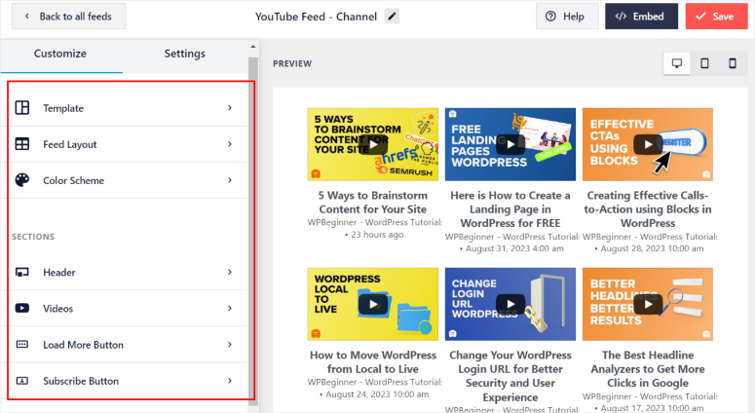Click 'August 24, 2023 10:00 am' date
The width and height of the screenshot is (755, 413).
pyautogui.click(x=377, y=394)
